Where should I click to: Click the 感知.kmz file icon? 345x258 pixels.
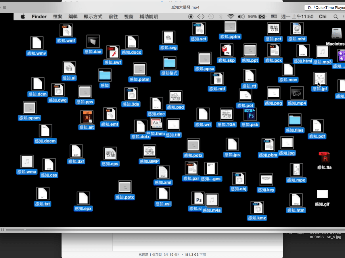[x=257, y=208]
